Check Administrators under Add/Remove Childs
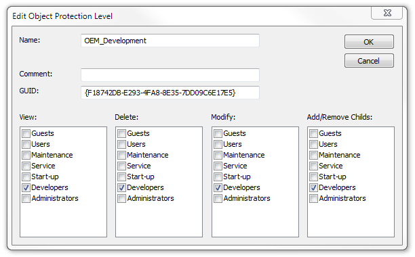 pos(314,198)
